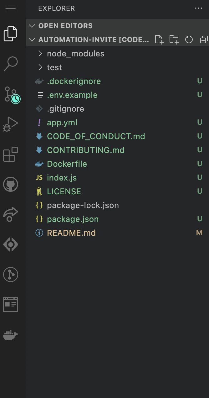Refresh the Explorer file tree
This screenshot has width=209, height=398.
[189, 39]
